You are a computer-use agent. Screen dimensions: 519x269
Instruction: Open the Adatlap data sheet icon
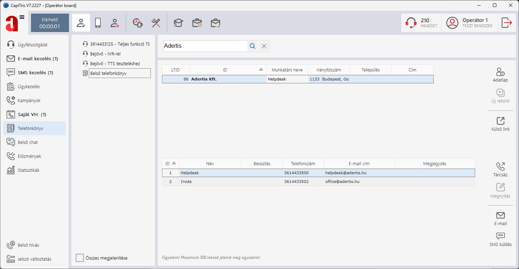coord(500,72)
